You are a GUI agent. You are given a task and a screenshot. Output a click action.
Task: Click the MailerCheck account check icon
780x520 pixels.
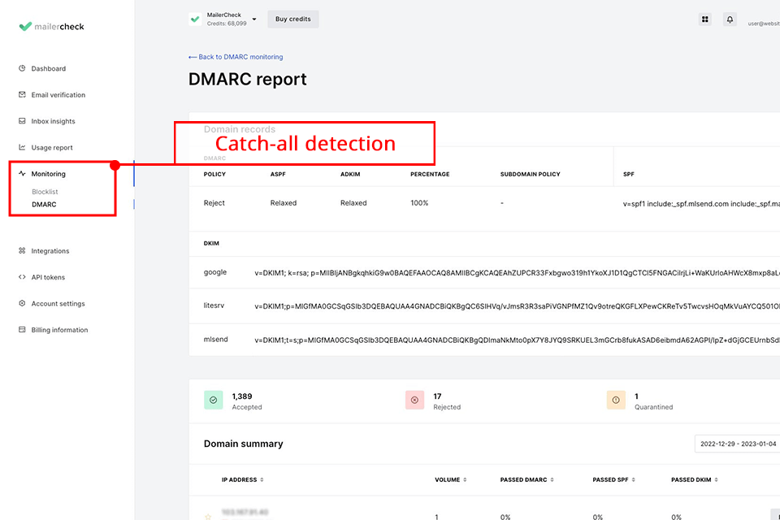click(195, 19)
